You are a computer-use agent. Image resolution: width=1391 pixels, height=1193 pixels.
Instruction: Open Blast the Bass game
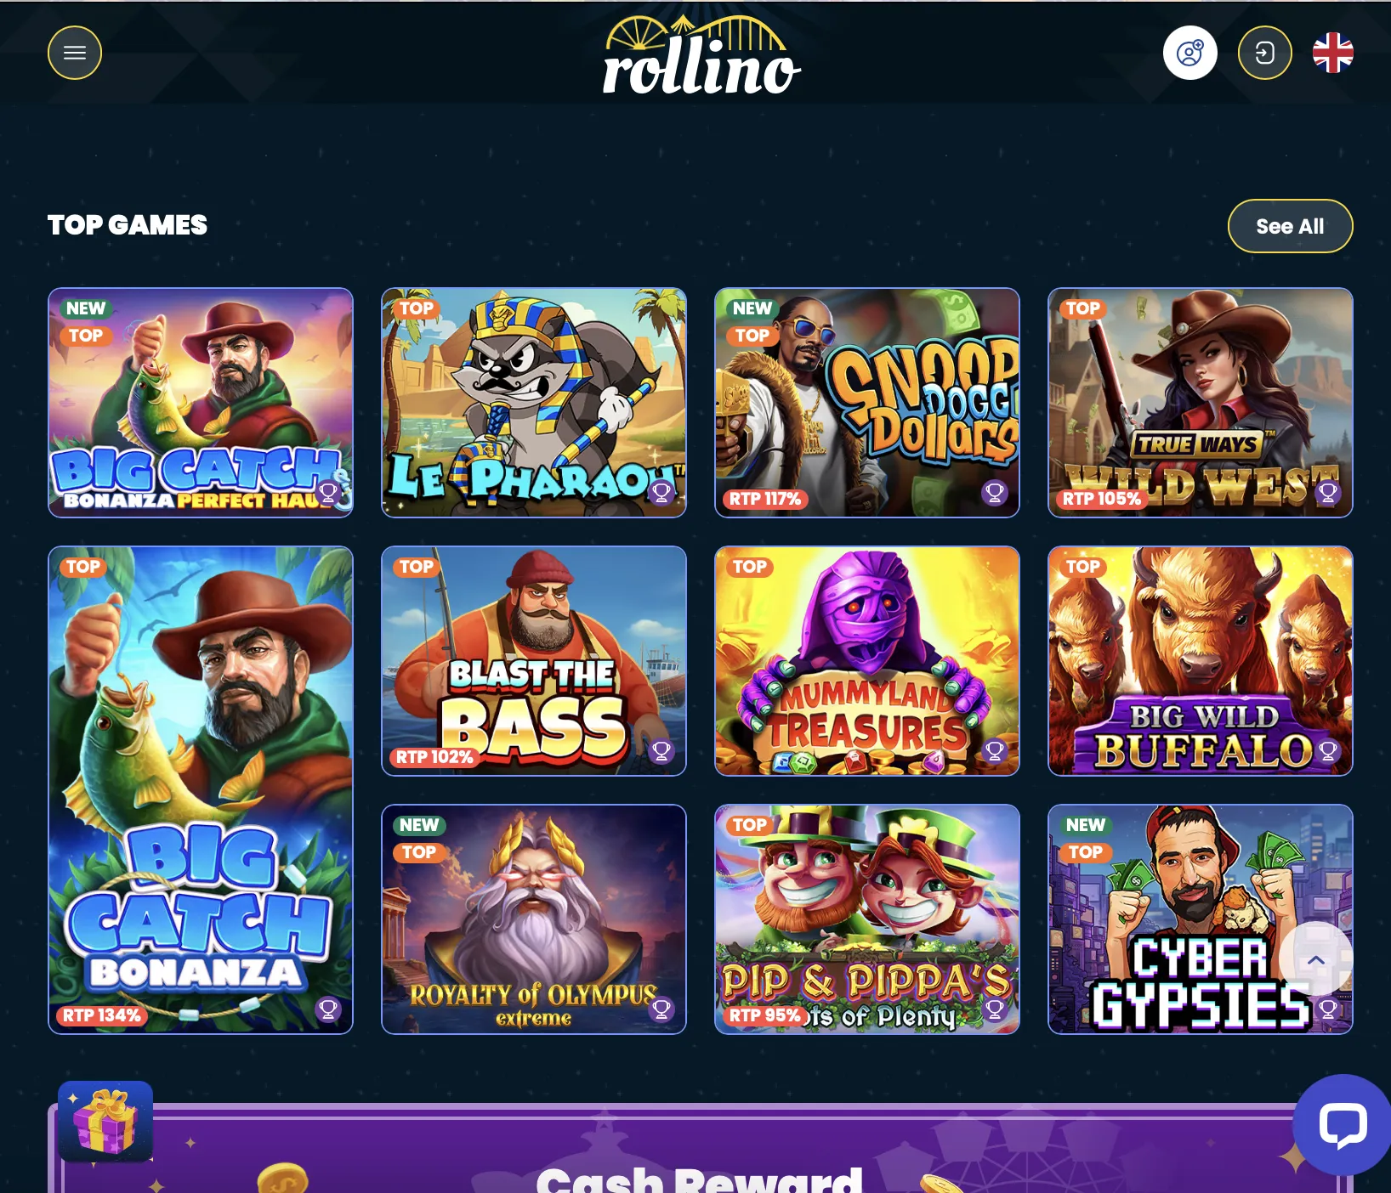534,661
